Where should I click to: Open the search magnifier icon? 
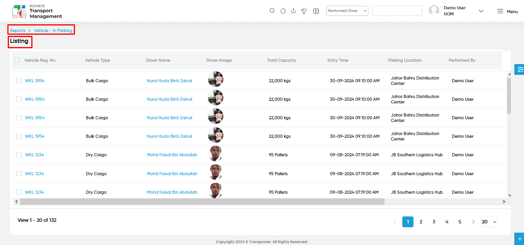point(272,11)
